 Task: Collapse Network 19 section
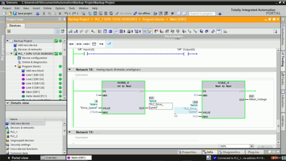70,132
